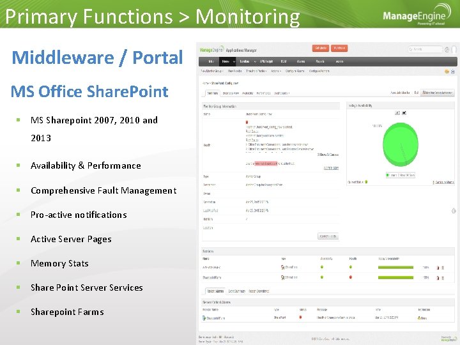Select the Recent Alarms tab
Screen dimensions: 460x345
tap(215, 291)
